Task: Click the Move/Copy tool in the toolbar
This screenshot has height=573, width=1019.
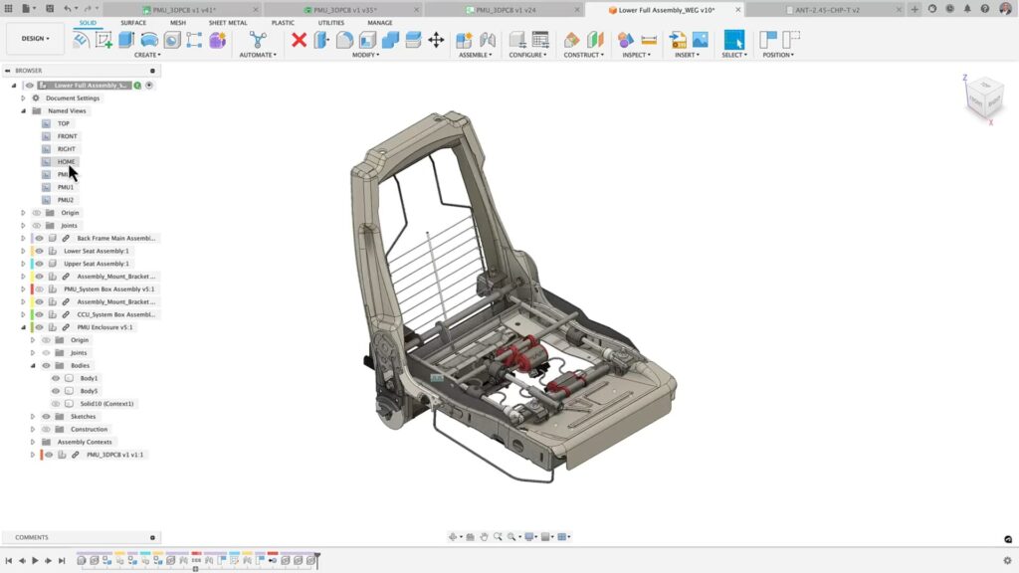Action: coord(437,38)
